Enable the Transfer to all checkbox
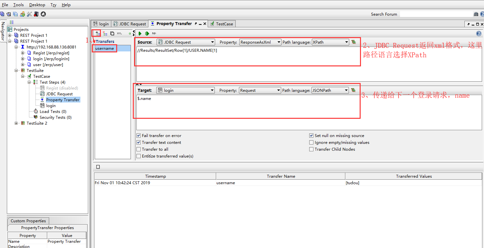484x248 pixels. pyautogui.click(x=139, y=149)
